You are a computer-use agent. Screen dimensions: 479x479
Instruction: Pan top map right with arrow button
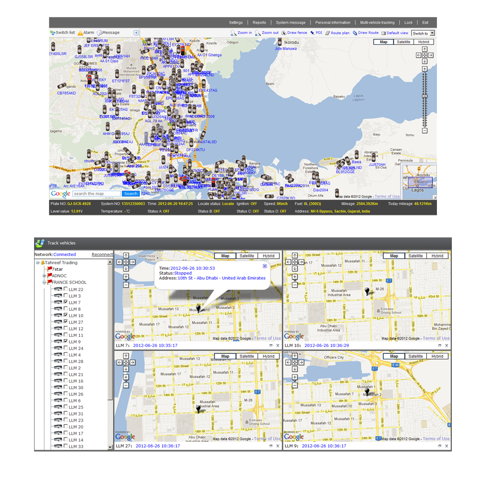tap(431, 55)
